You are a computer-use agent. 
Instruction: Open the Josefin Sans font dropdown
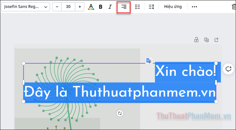click(x=25, y=7)
